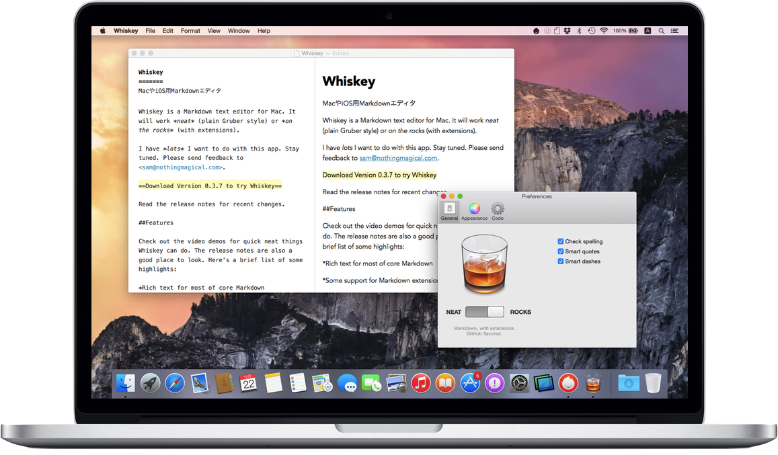778x455 pixels.
Task: Disable the Smart quotes checkbox
Action: 561,251
